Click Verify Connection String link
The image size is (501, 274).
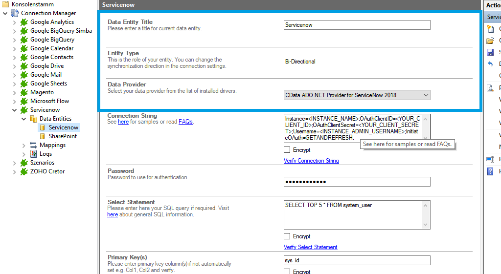point(311,161)
